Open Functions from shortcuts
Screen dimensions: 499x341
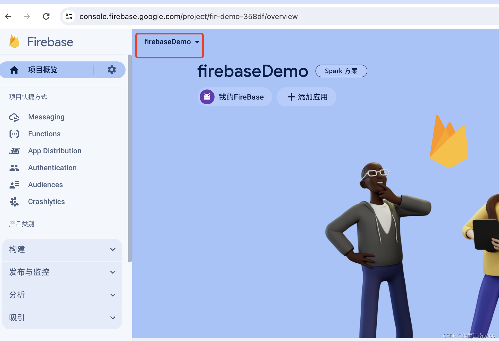44,134
